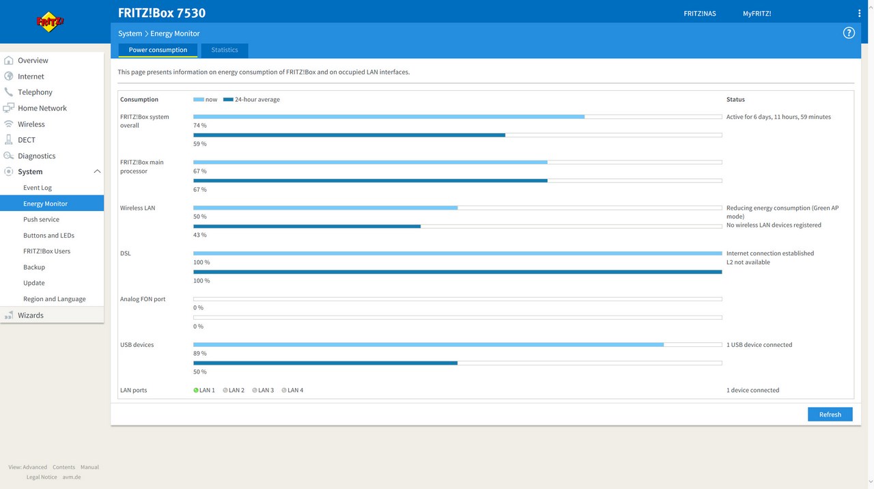Click 'Active for 6 days, 11 hours, 59 minutes'
Image resolution: width=874 pixels, height=489 pixels.
(x=778, y=117)
